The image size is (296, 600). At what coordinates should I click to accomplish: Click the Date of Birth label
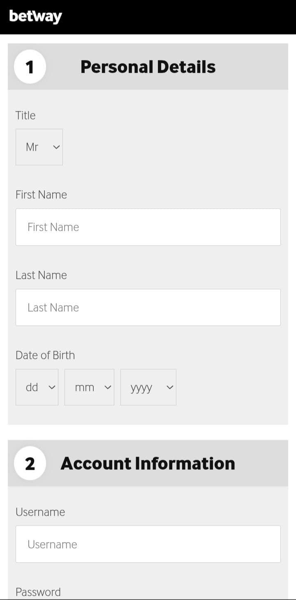point(45,355)
